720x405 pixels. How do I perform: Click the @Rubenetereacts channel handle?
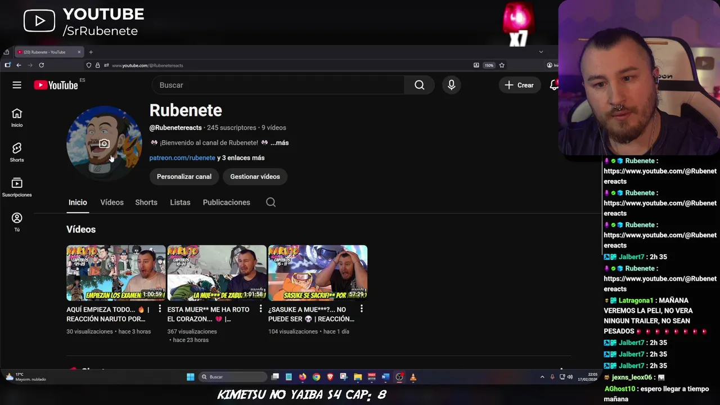tap(175, 128)
